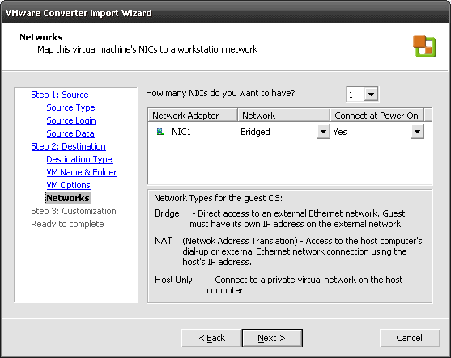Screen dimensions: 451x358
Task: Click the Network Adaptor column header
Action: click(193, 116)
